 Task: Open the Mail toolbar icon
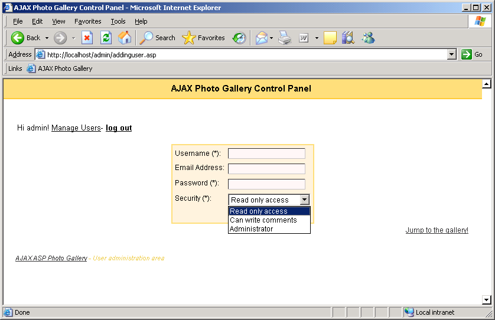[261, 38]
